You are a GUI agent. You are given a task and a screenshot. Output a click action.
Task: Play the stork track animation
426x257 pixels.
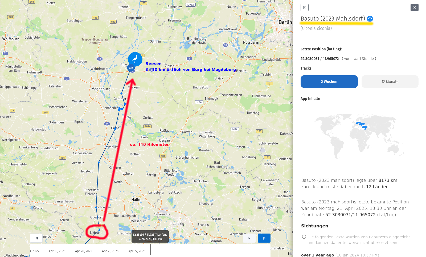click(264, 238)
